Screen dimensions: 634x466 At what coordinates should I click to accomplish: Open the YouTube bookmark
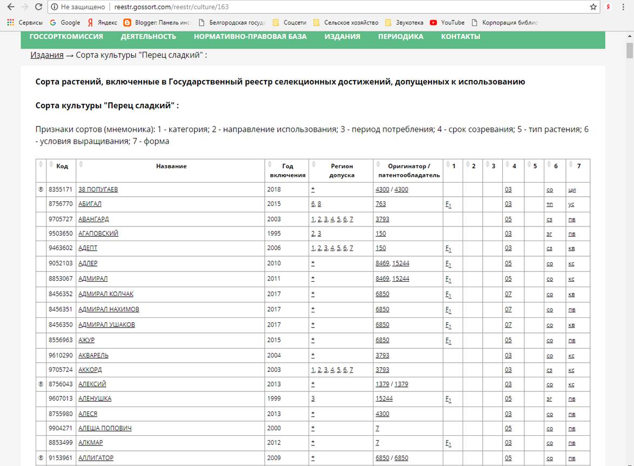coord(447,23)
